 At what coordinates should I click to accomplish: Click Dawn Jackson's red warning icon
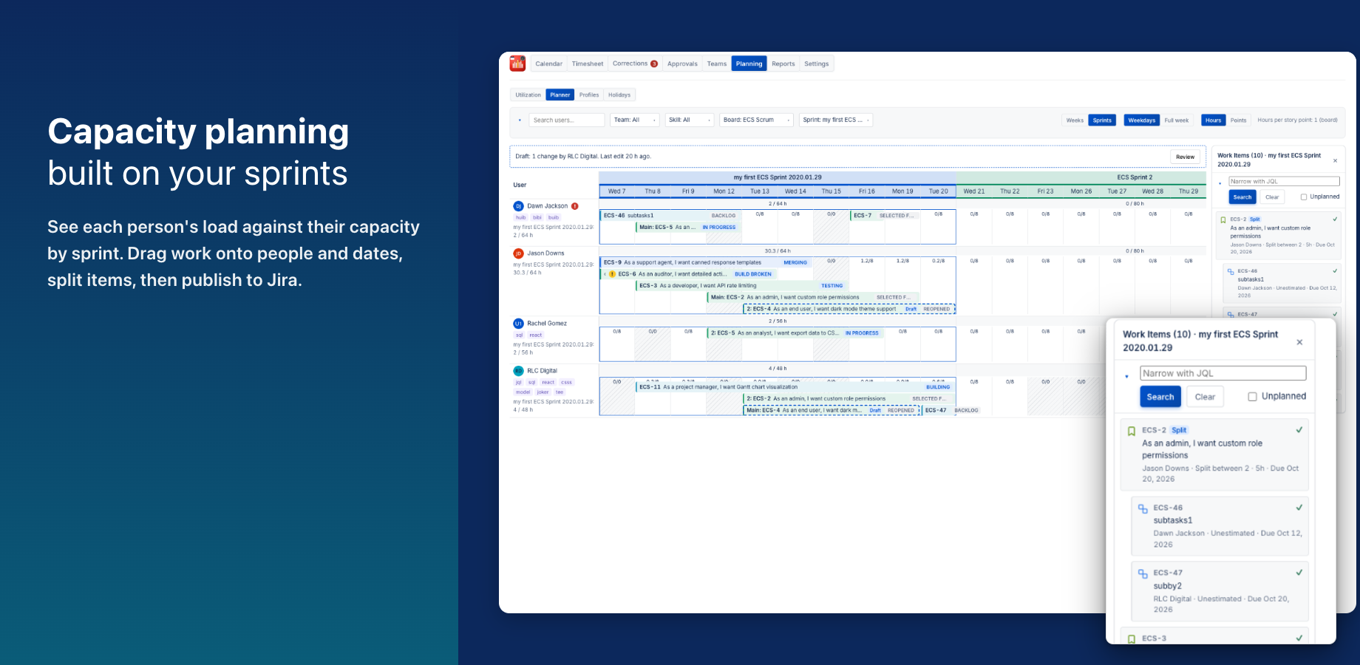tap(575, 206)
